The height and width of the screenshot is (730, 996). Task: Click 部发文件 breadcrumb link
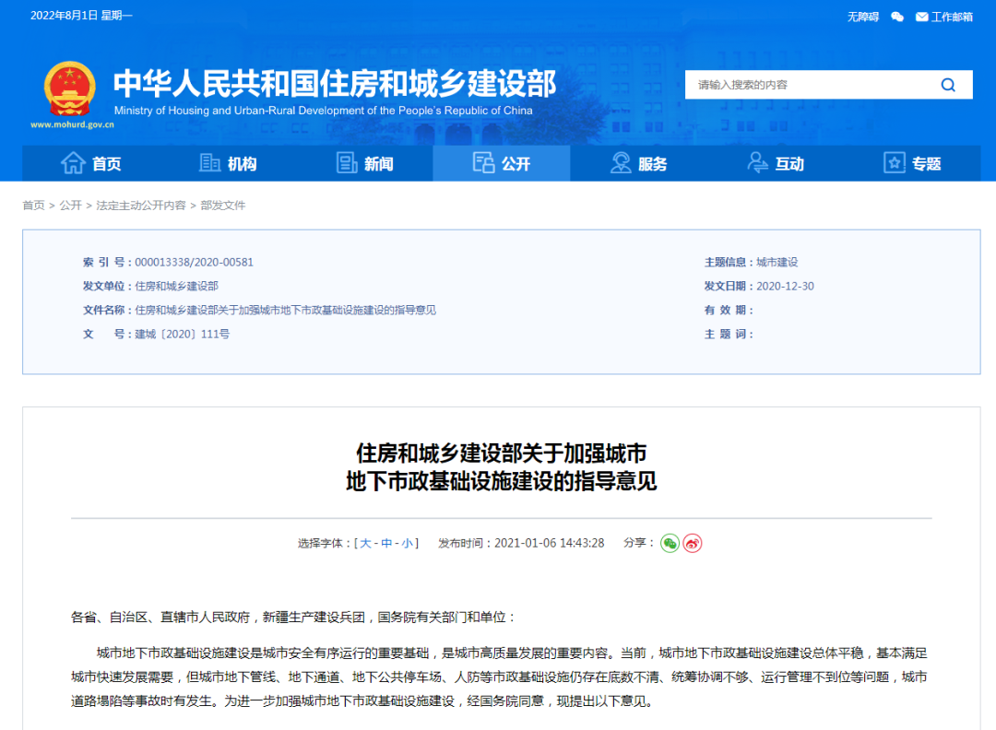tap(223, 206)
